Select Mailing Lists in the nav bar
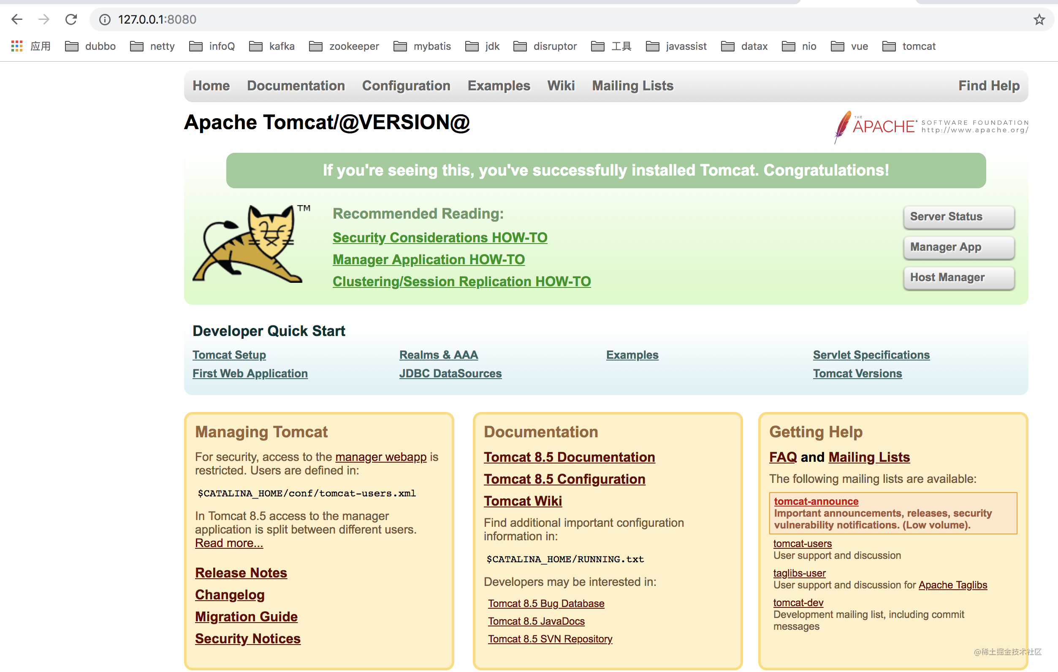Viewport: 1058px width, 672px height. [632, 86]
